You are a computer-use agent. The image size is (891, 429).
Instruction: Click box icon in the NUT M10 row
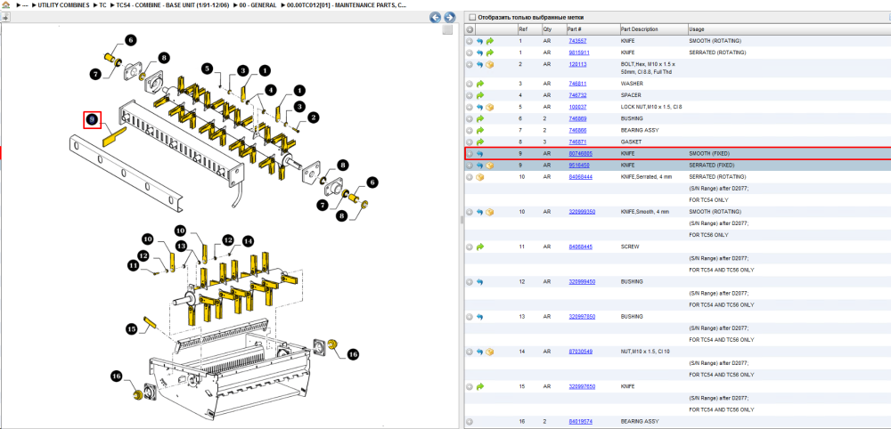(x=490, y=352)
